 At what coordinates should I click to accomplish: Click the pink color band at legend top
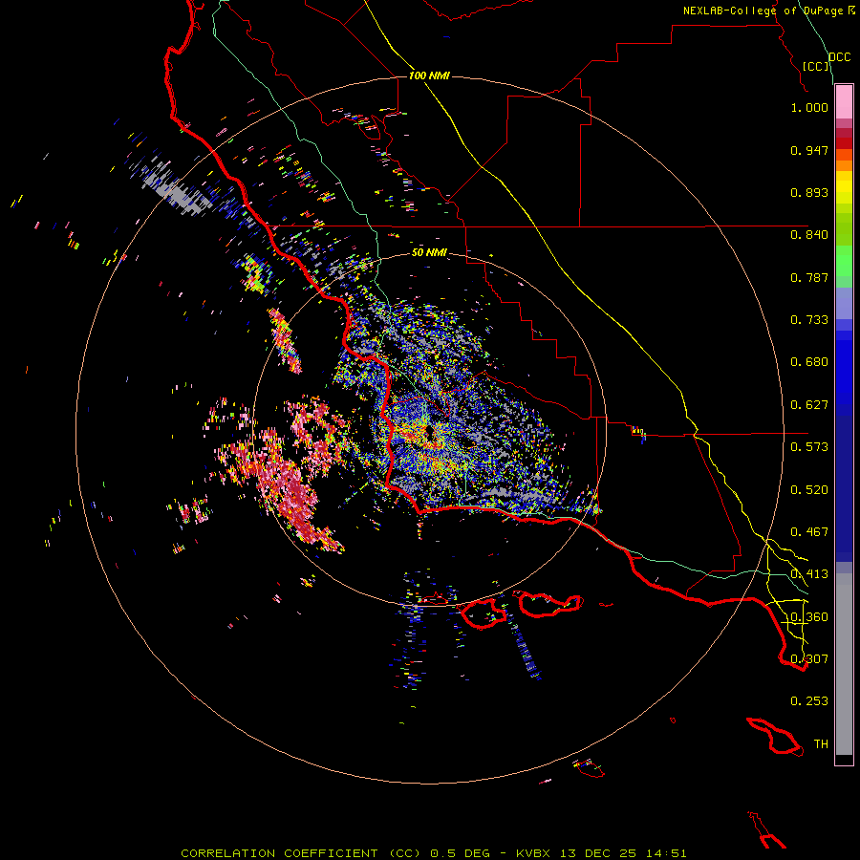point(844,102)
